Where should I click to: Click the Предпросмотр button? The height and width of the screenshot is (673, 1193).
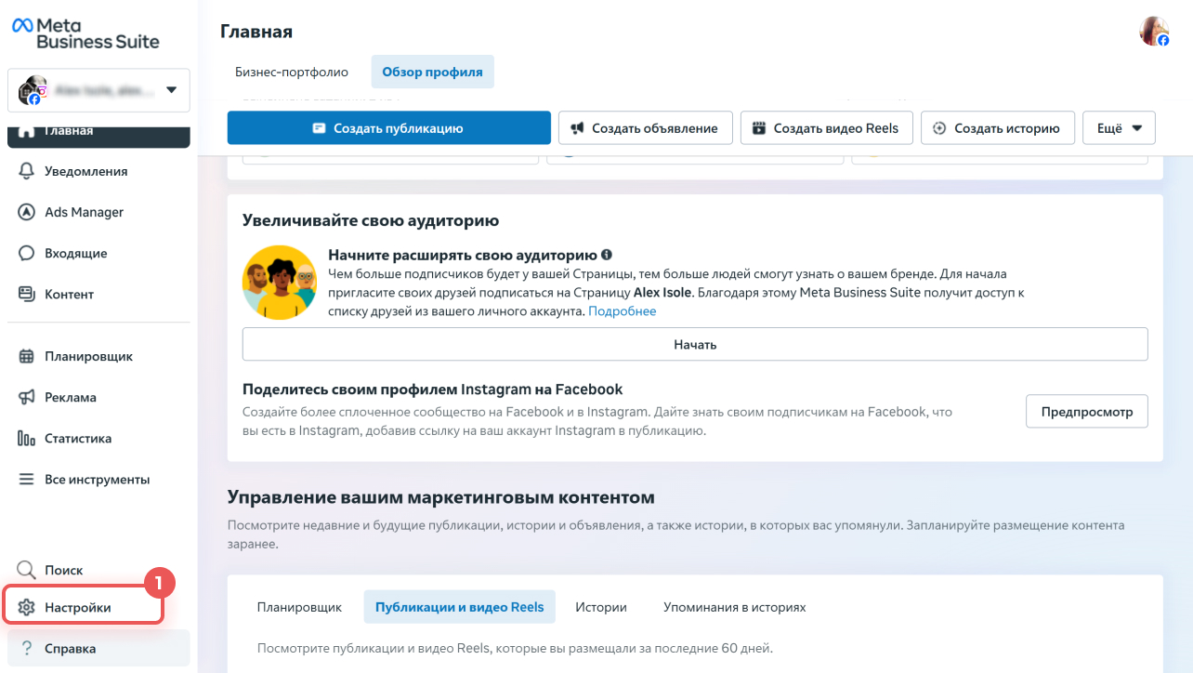pyautogui.click(x=1087, y=412)
